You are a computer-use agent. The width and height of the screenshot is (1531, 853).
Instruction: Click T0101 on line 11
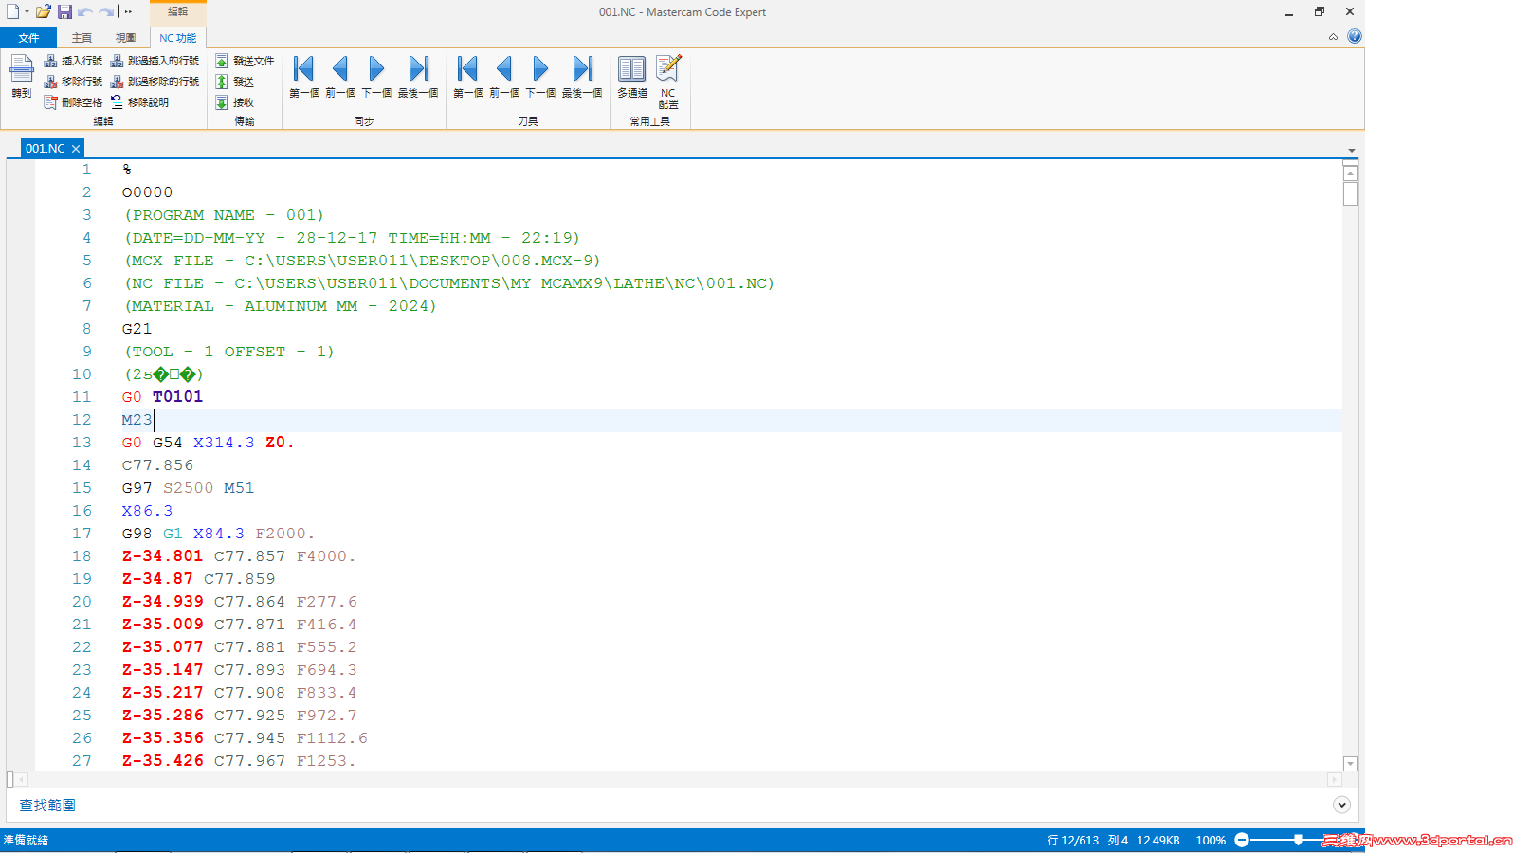click(x=177, y=397)
